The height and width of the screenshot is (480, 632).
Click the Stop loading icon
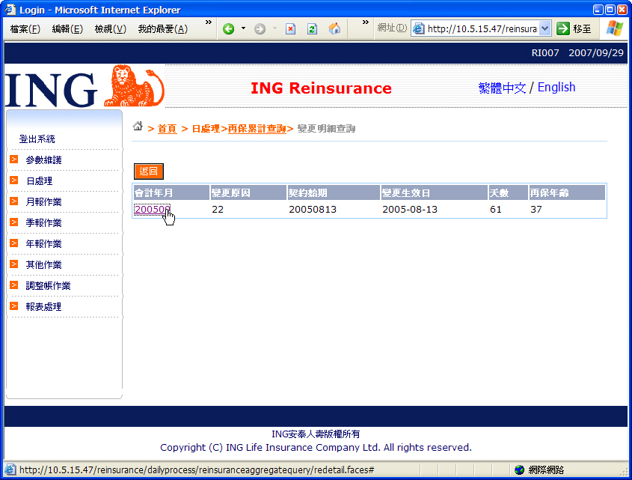[x=290, y=28]
